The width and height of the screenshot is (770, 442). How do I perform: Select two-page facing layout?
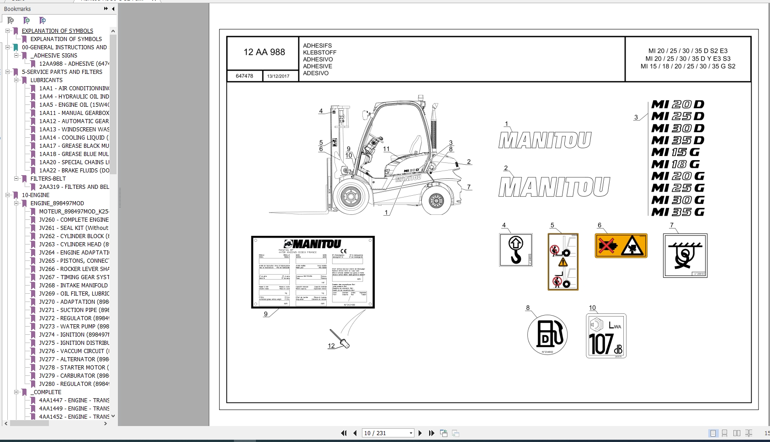coord(737,433)
